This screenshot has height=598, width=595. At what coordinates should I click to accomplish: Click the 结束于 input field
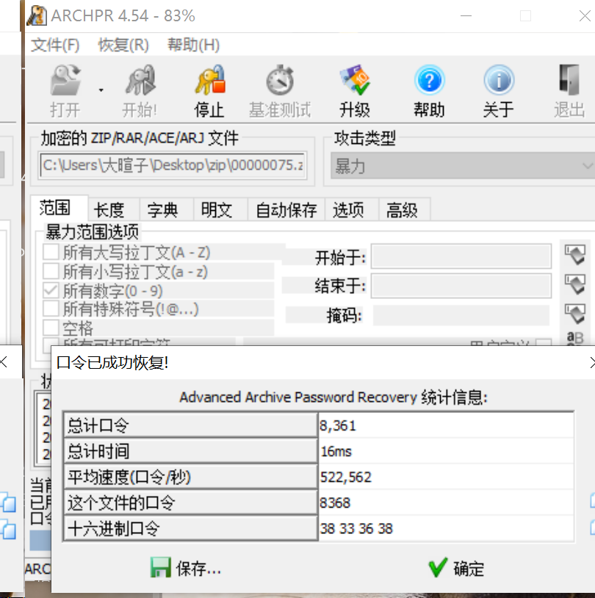(461, 286)
